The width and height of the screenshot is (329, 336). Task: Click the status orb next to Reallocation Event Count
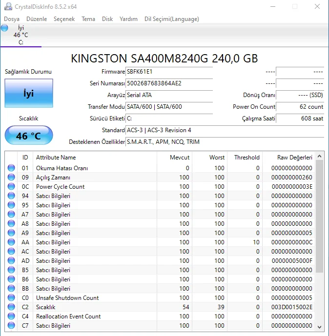tap(11, 316)
